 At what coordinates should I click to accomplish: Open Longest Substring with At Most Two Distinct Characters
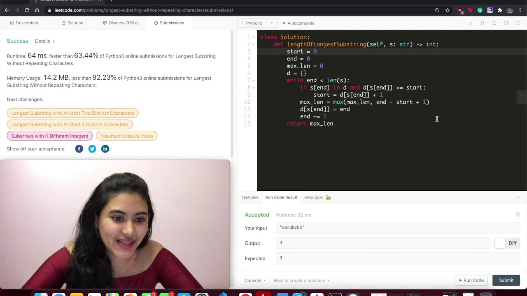(x=73, y=113)
